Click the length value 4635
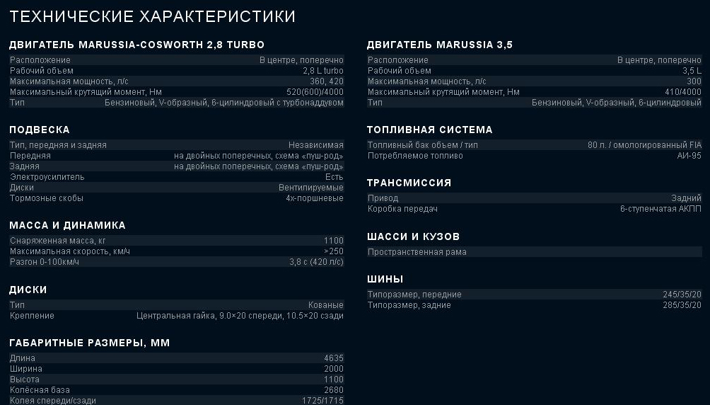Image resolution: width=710 pixels, height=405 pixels. (334, 358)
